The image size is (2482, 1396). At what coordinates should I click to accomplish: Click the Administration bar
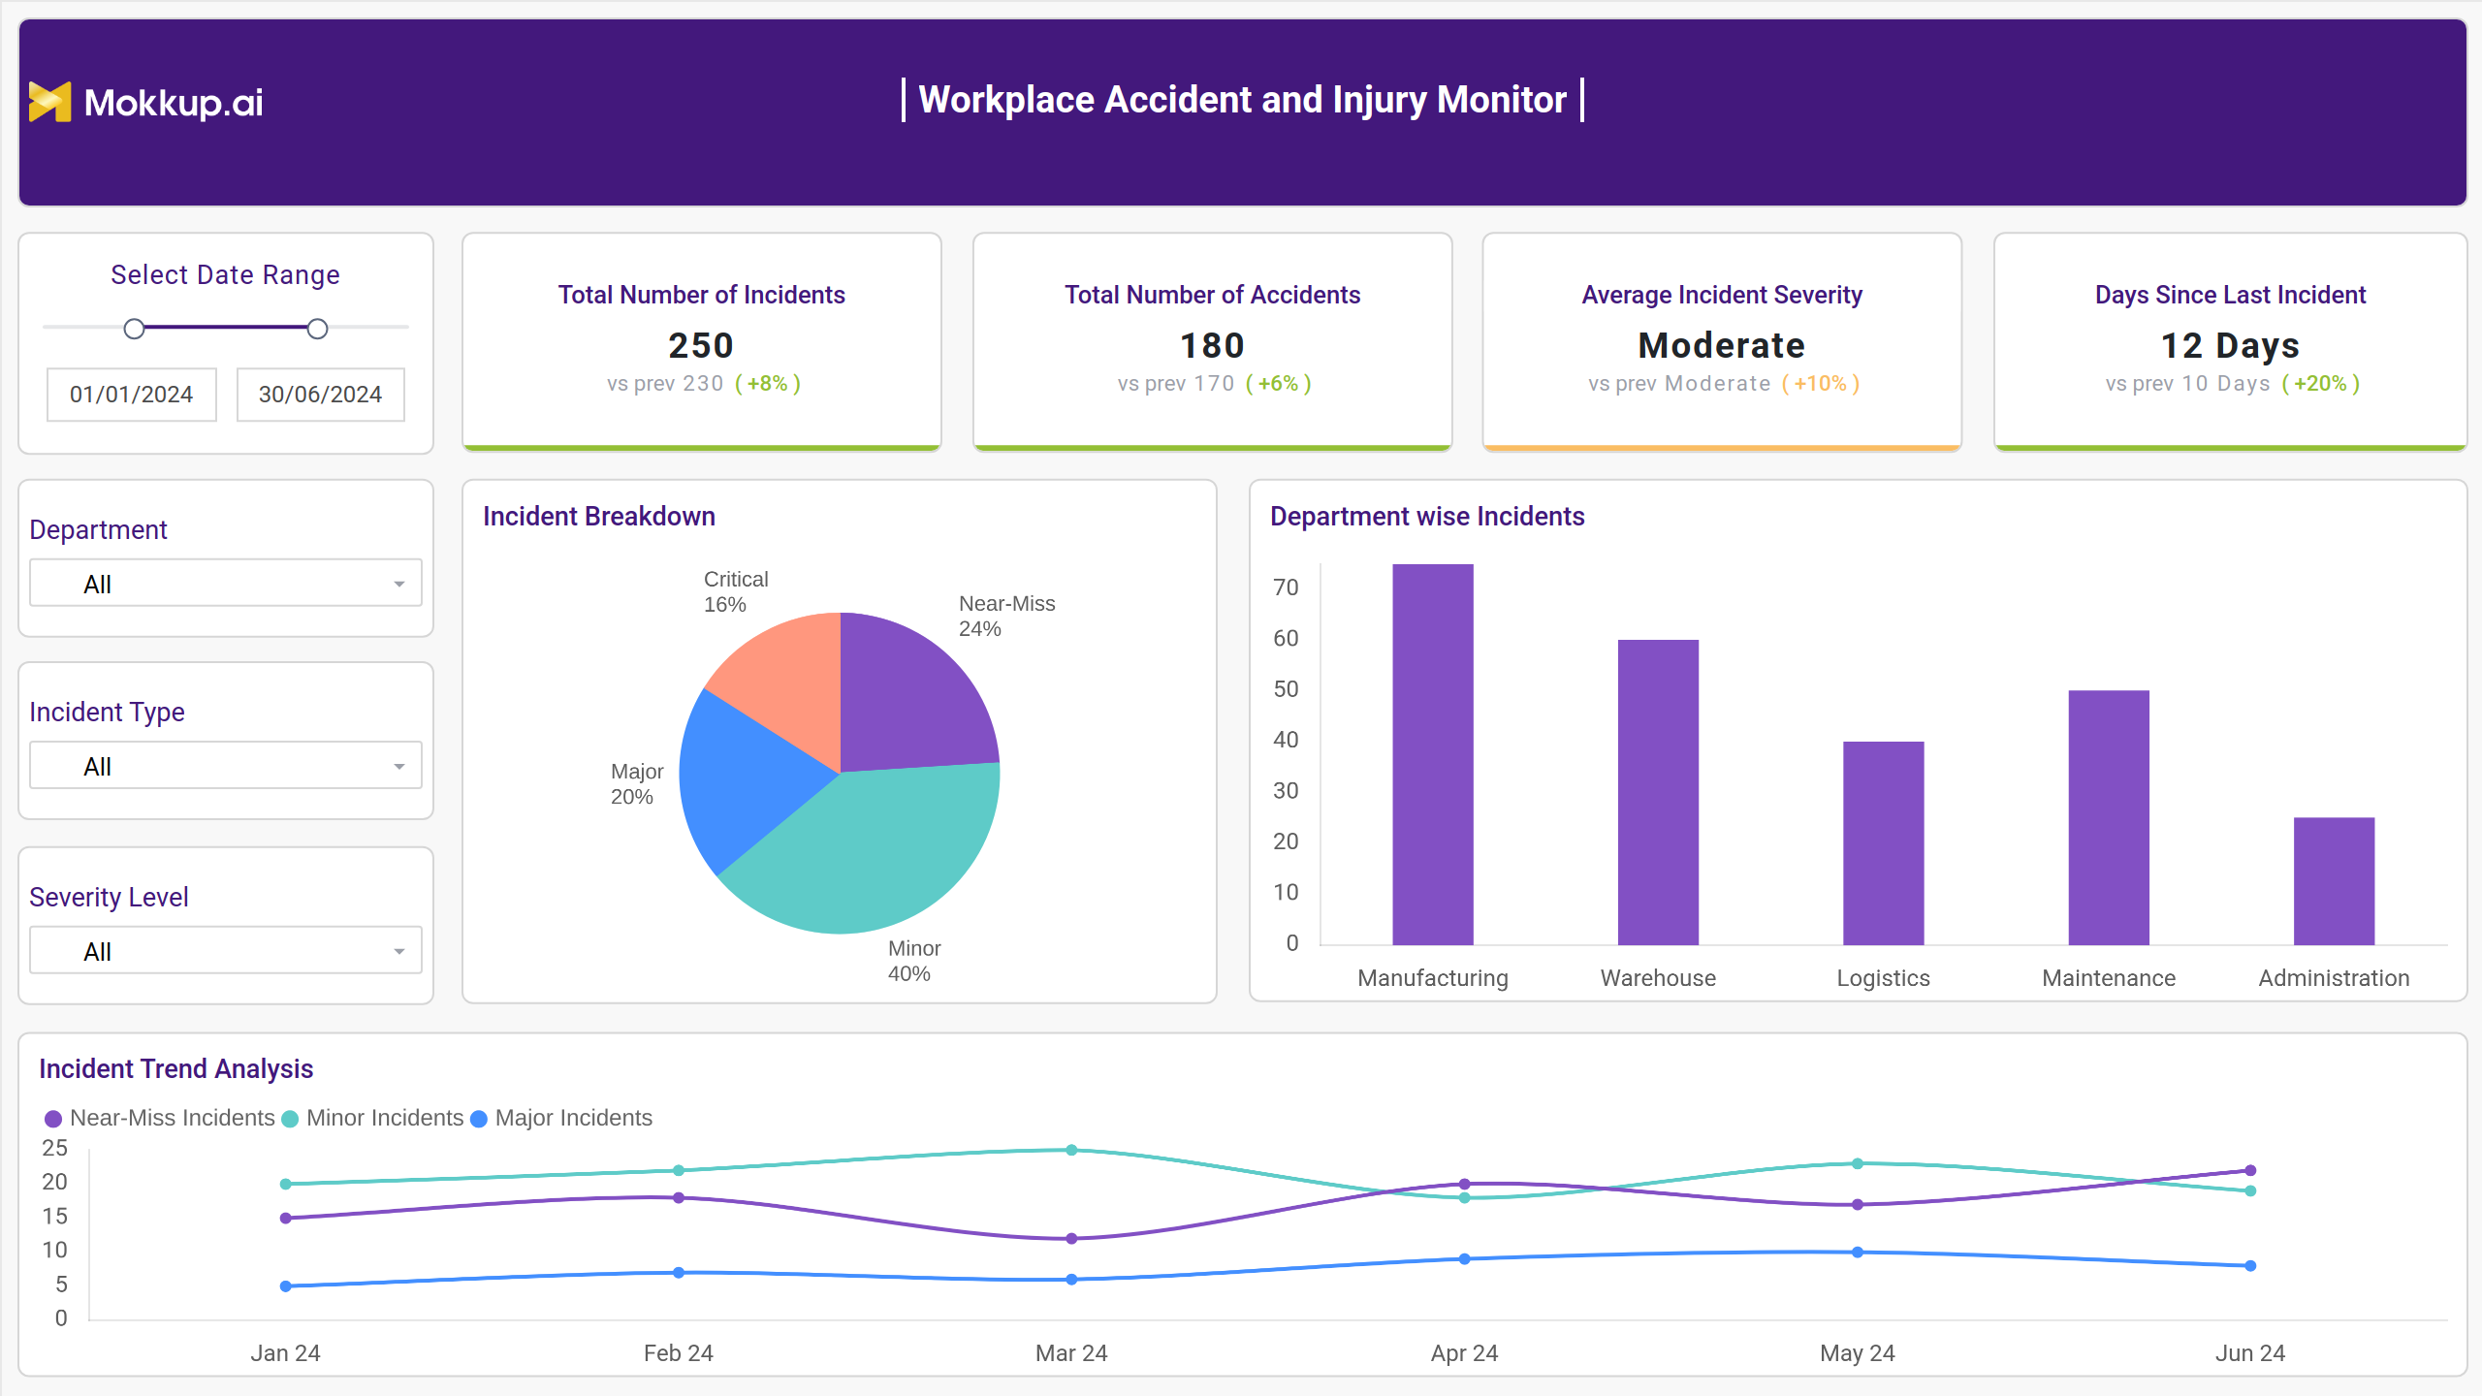2334,881
